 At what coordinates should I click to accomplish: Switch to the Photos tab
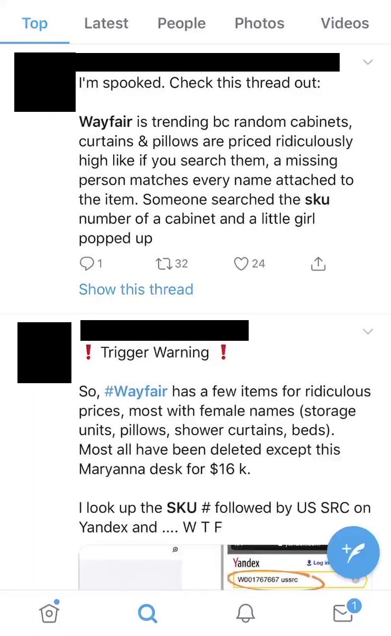point(259,23)
